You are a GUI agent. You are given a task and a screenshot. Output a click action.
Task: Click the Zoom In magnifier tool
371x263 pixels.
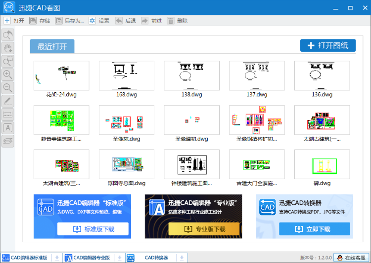point(8,75)
